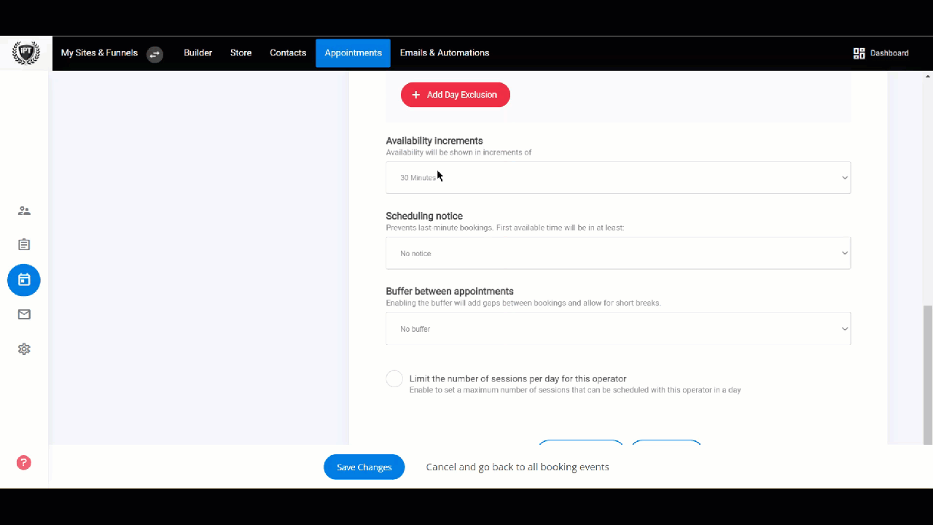The image size is (933, 525).
Task: Click the Save Changes button
Action: click(364, 467)
